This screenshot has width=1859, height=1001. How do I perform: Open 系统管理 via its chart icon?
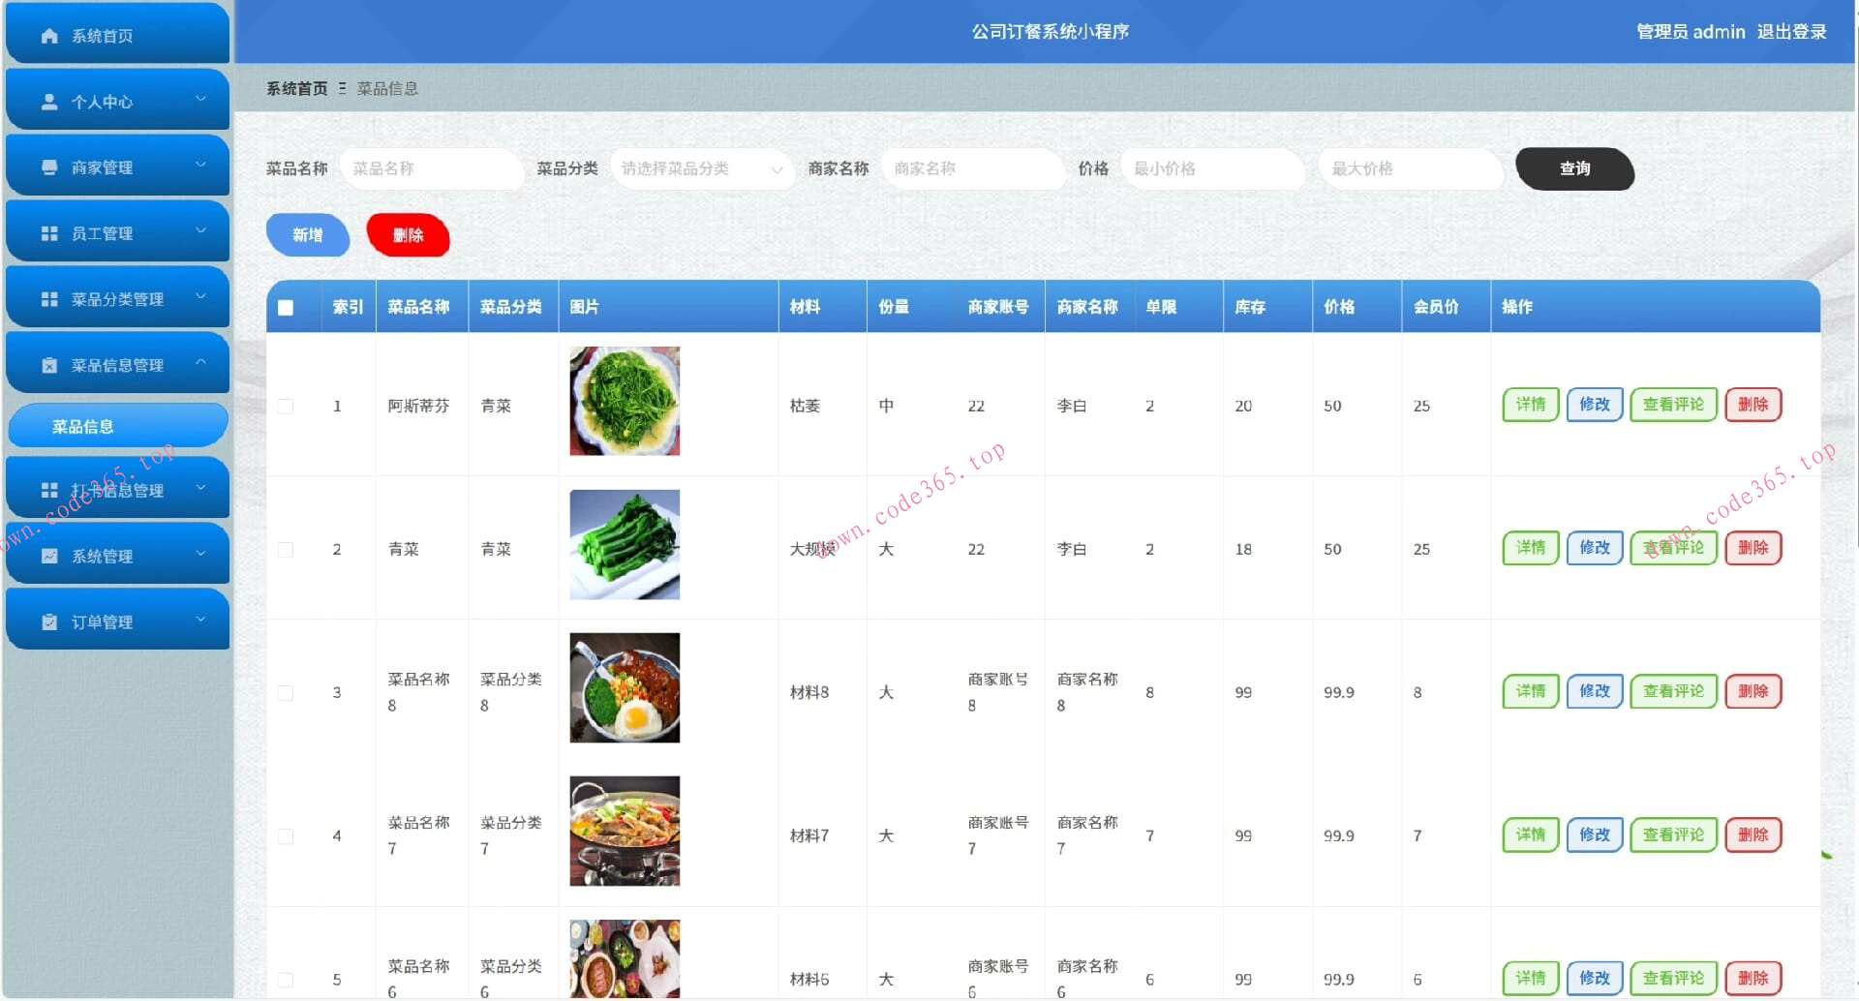pos(48,555)
